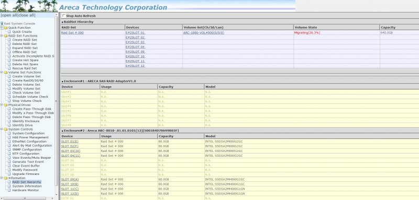Collapse the Volume Set Functions folder
The height and width of the screenshot is (200, 419).
point(2,72)
